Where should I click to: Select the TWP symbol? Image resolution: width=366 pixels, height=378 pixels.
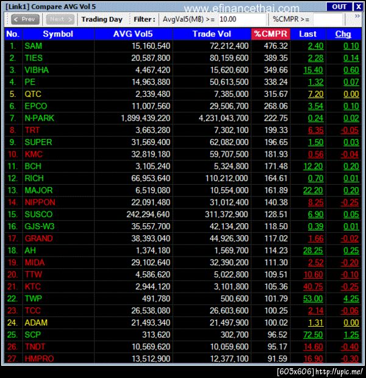33,299
